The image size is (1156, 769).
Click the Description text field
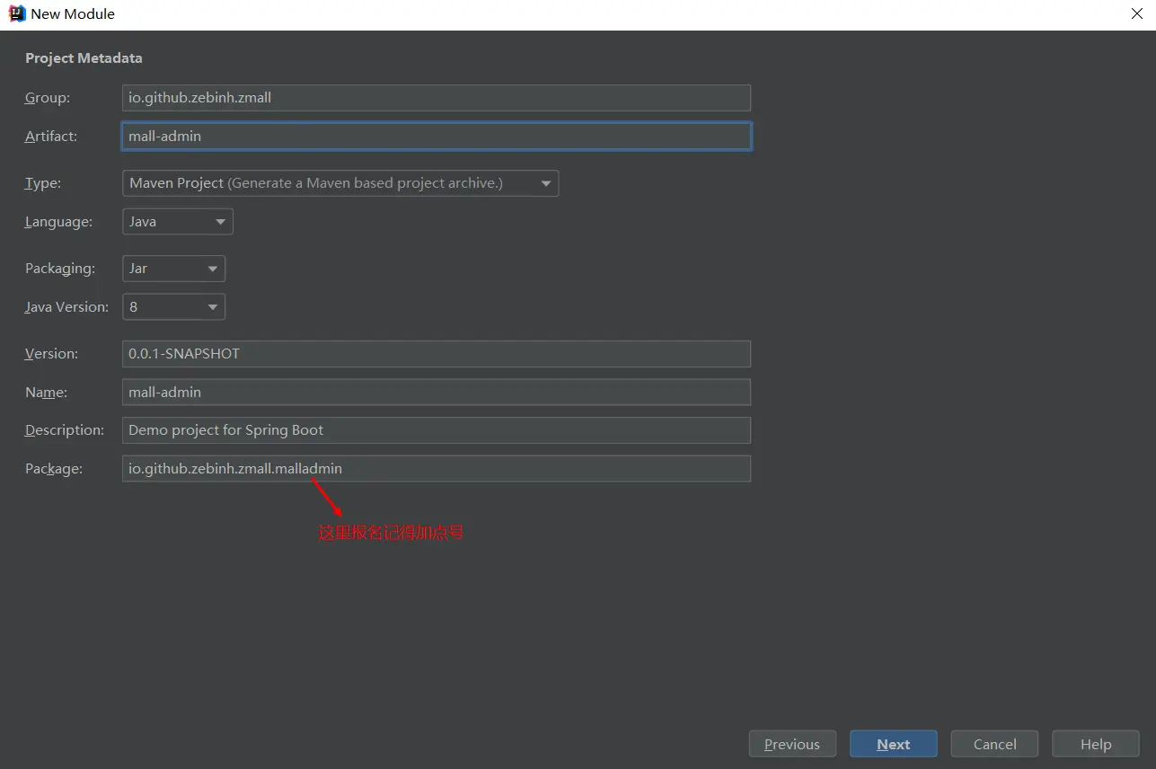(436, 430)
